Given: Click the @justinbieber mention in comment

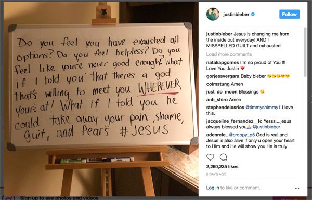Looking at the screenshot, I should [266, 127].
